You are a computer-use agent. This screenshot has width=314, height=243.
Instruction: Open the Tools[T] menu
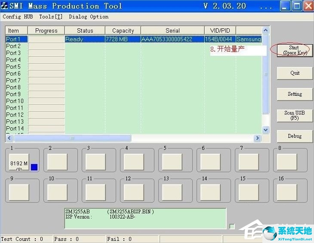tap(51, 17)
